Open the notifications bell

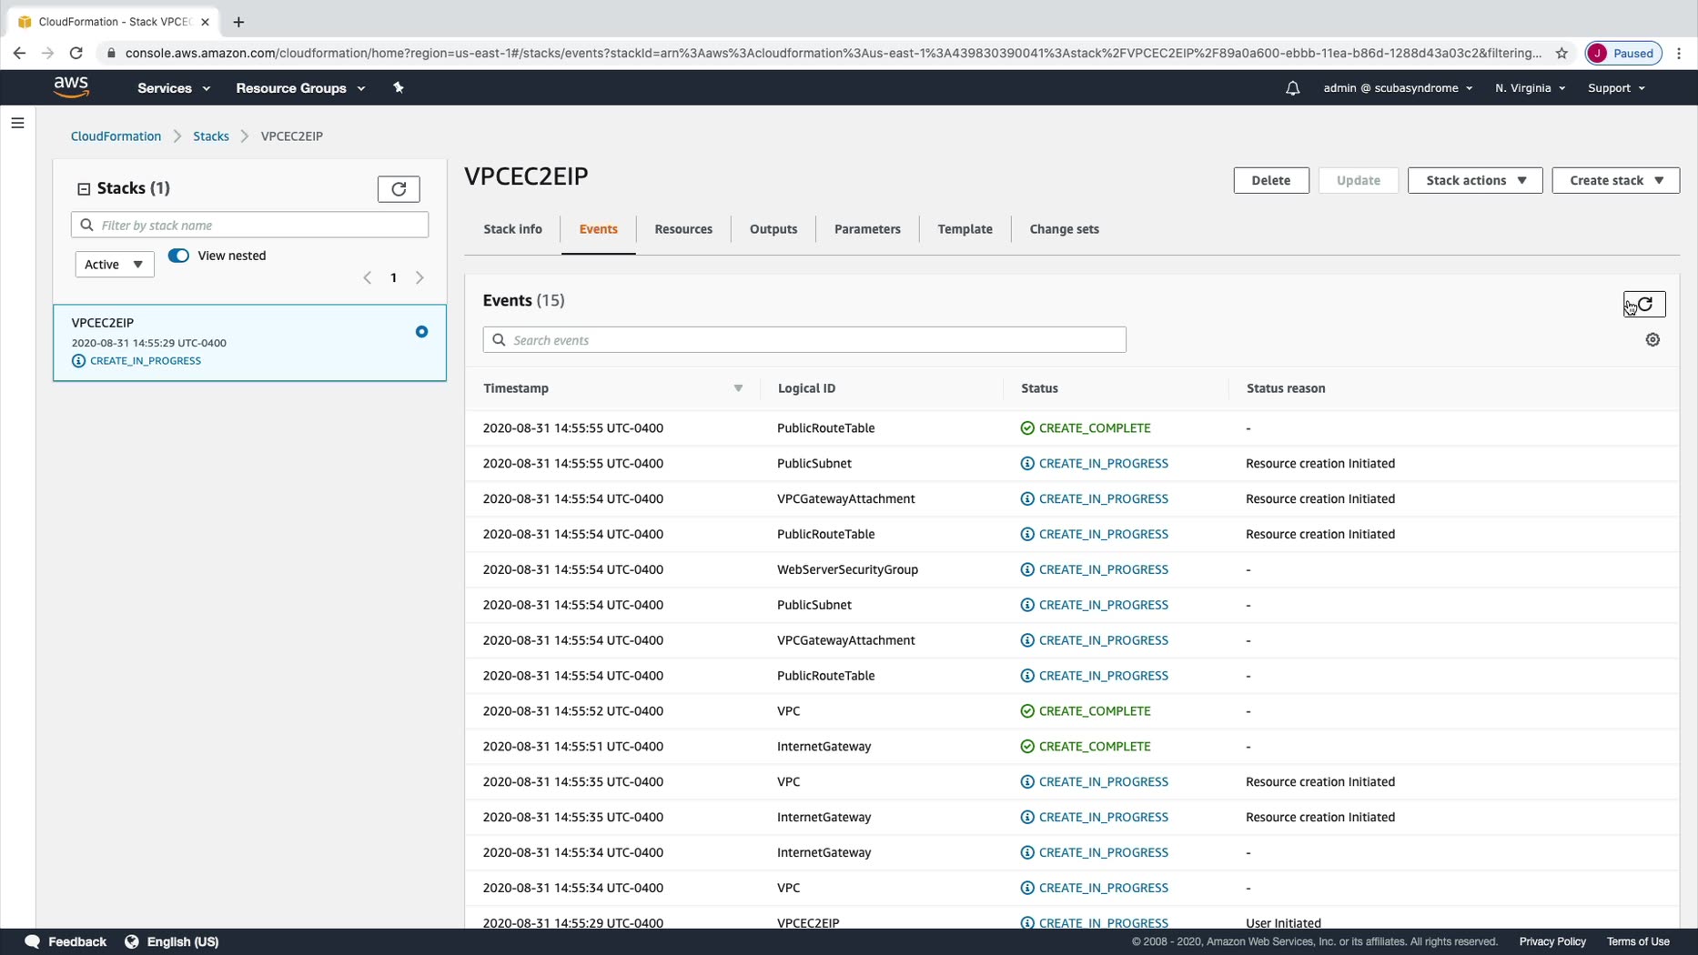pyautogui.click(x=1292, y=88)
